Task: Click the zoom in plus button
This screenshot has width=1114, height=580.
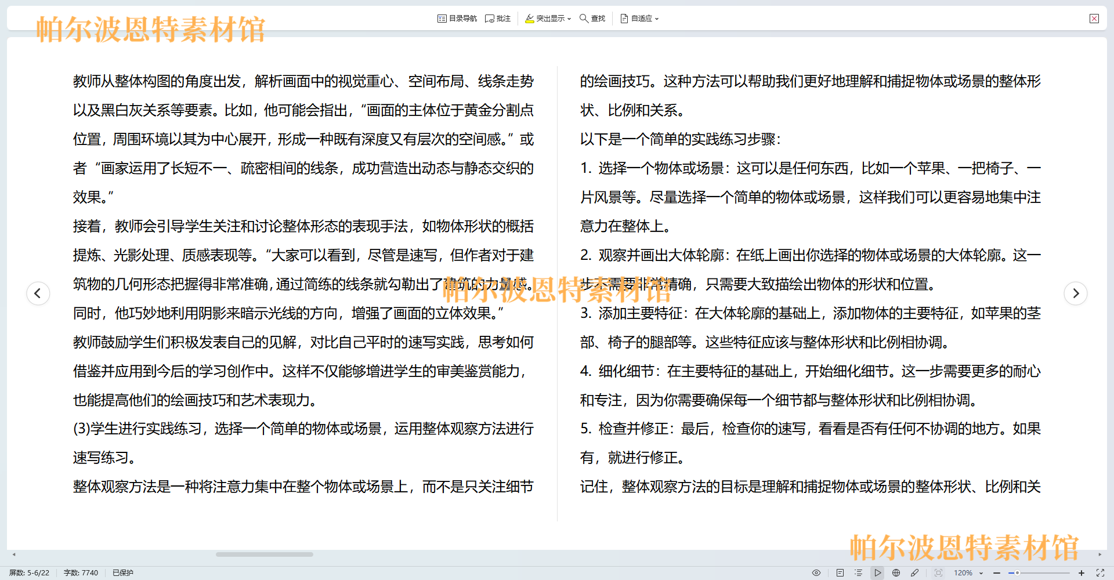Action: click(x=1082, y=573)
